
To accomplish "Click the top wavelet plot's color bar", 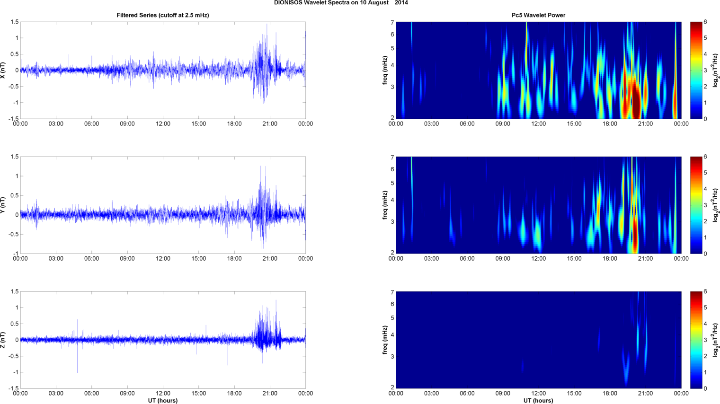I will point(696,70).
